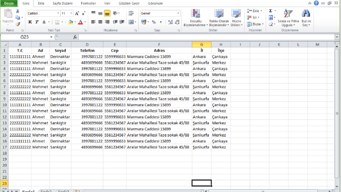Click the cell borders icon
341x192 pixels.
[57, 22]
